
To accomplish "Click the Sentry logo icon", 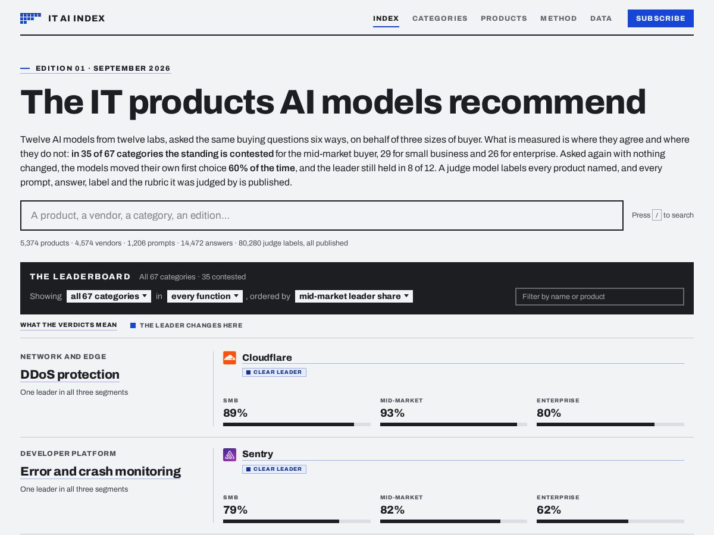I will pyautogui.click(x=230, y=455).
